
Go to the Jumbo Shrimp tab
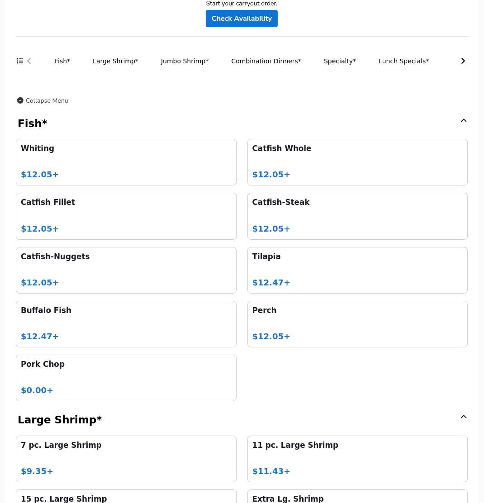185,61
